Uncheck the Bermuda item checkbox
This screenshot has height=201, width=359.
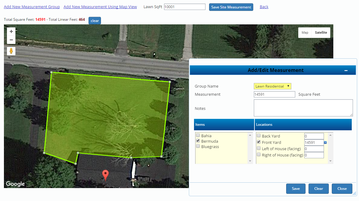[198, 141]
